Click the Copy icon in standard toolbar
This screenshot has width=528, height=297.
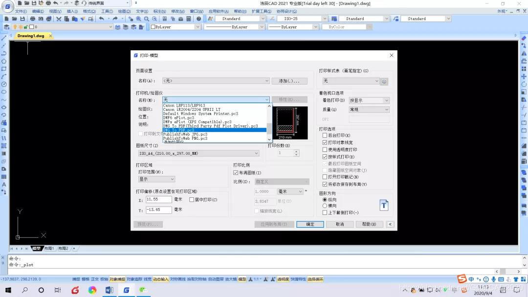[x=66, y=19]
